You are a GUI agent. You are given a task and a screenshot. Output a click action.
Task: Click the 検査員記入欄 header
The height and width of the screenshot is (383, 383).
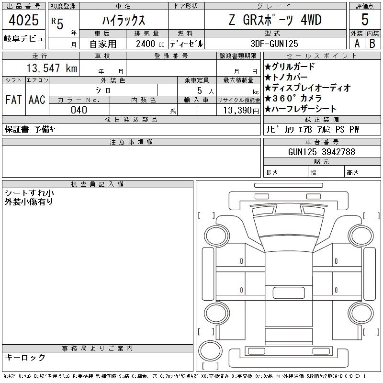click(98, 184)
